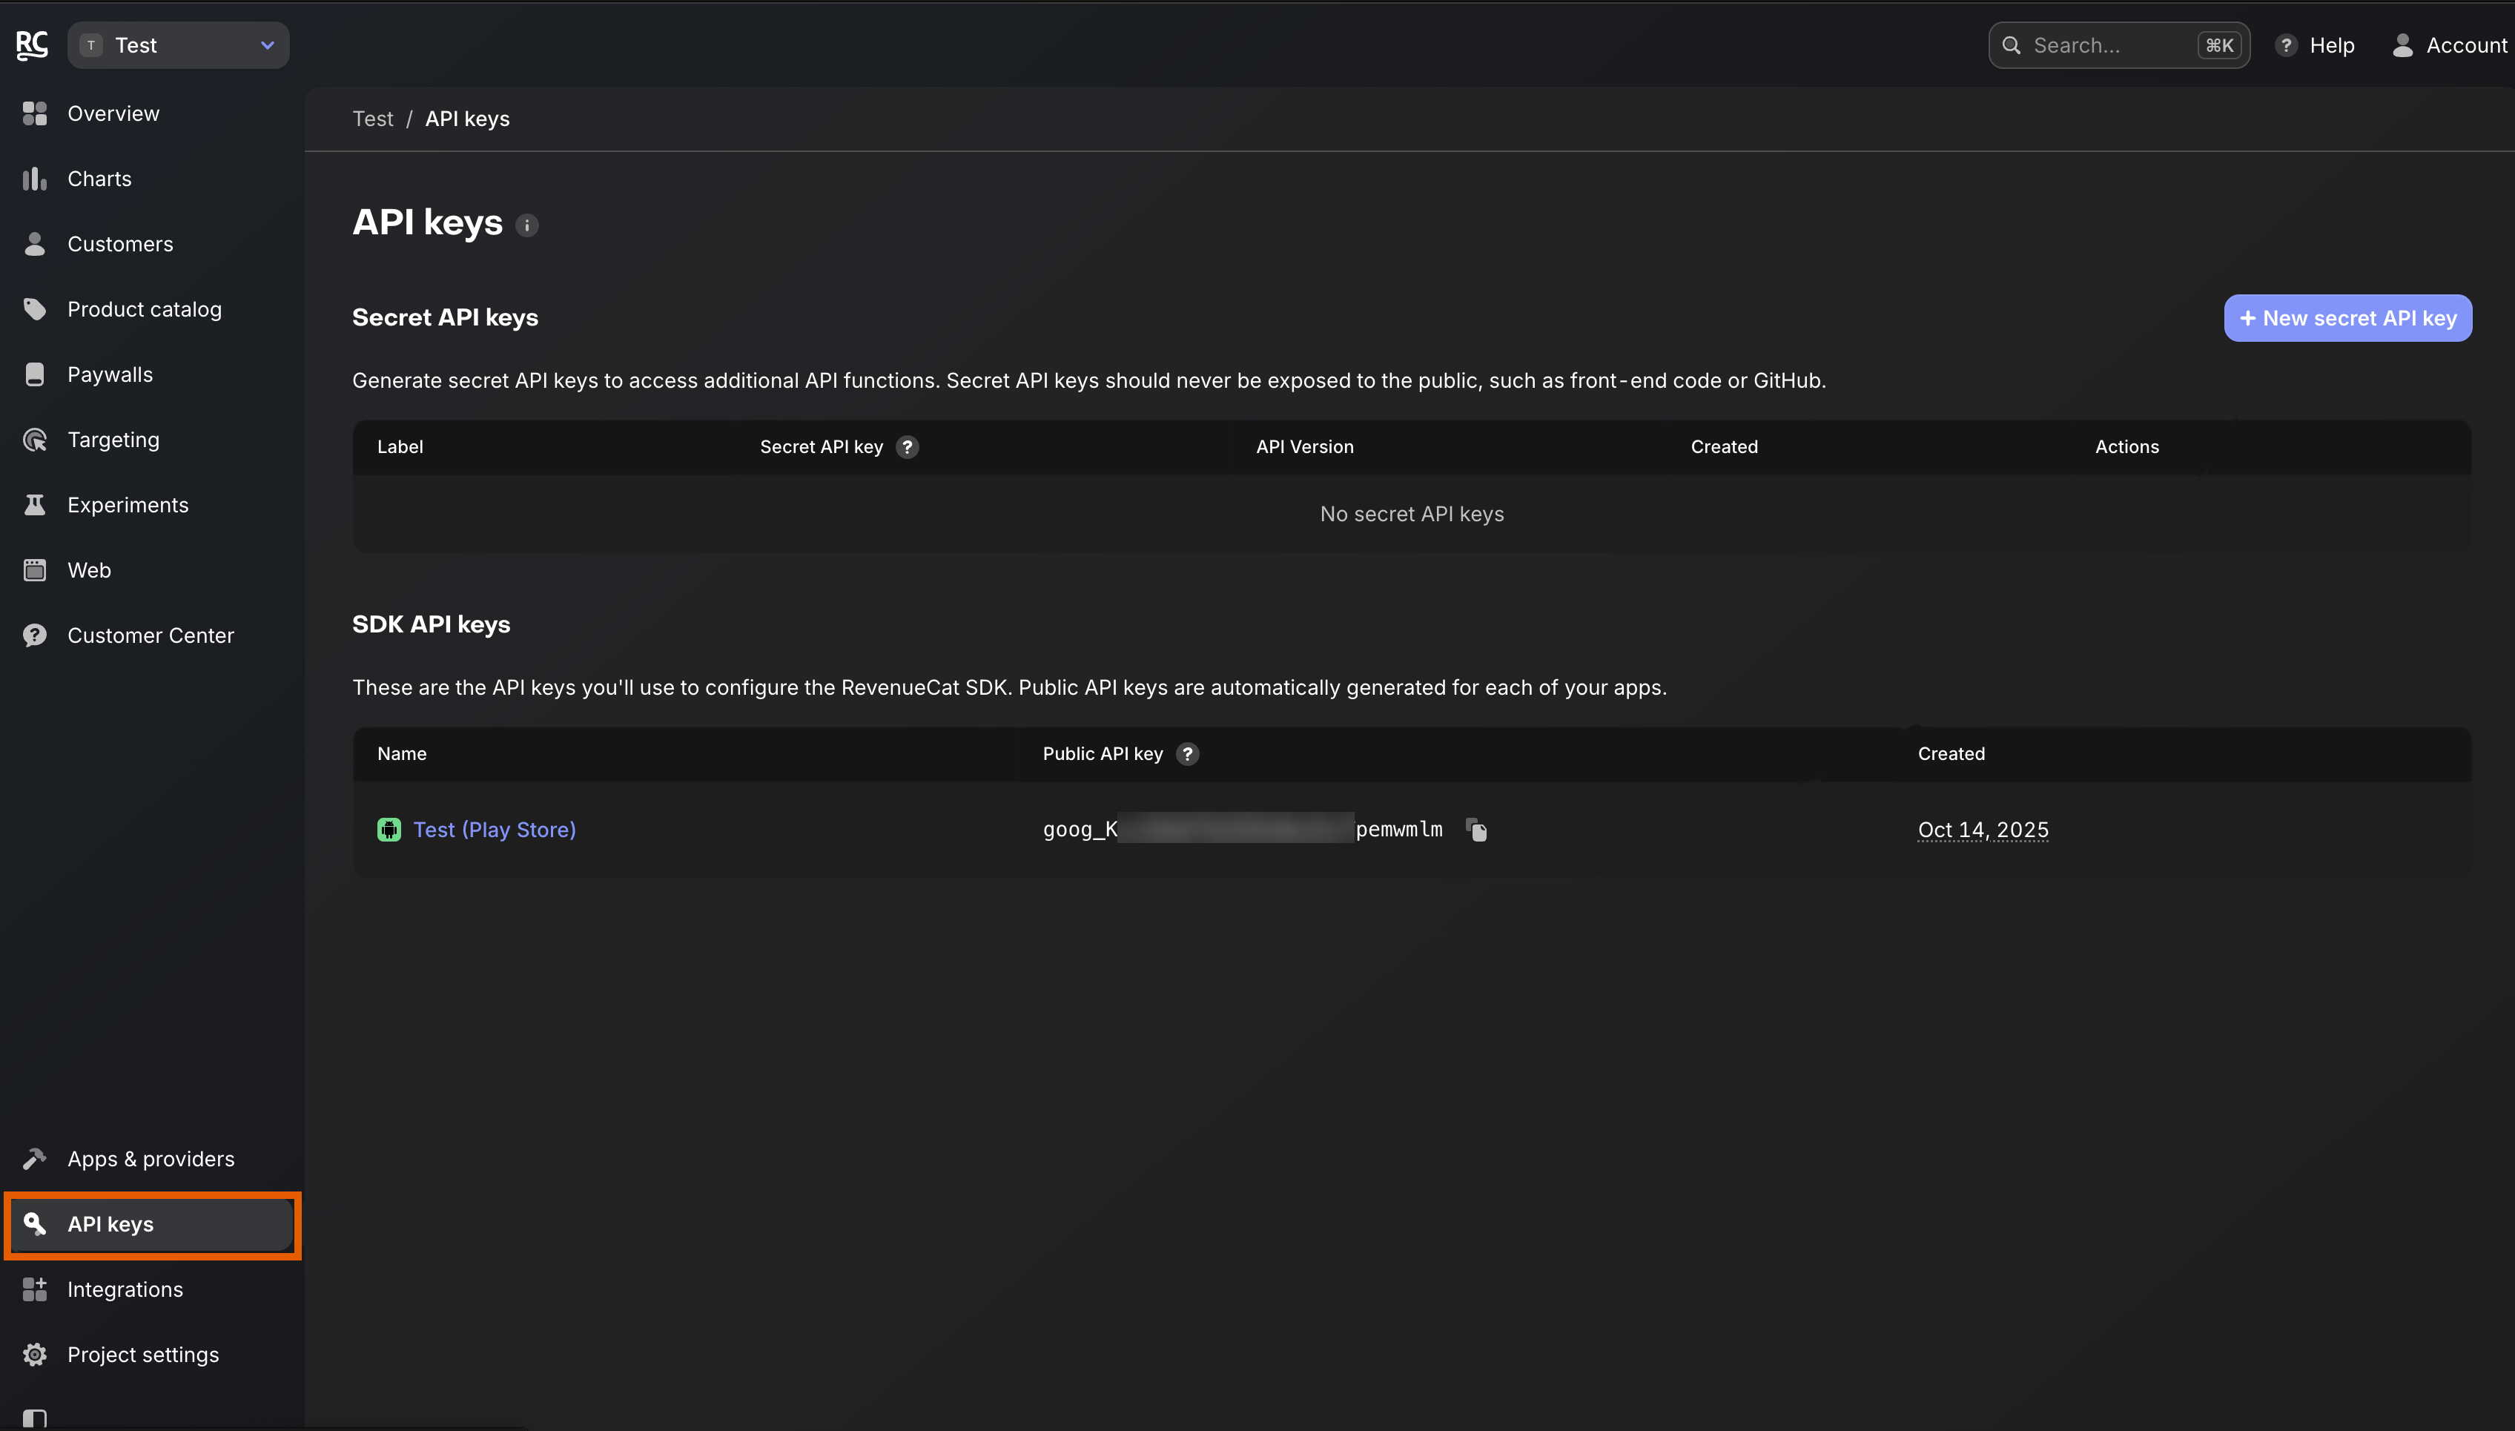Click the info icon beside API keys heading
Image resolution: width=2515 pixels, height=1431 pixels.
(526, 226)
